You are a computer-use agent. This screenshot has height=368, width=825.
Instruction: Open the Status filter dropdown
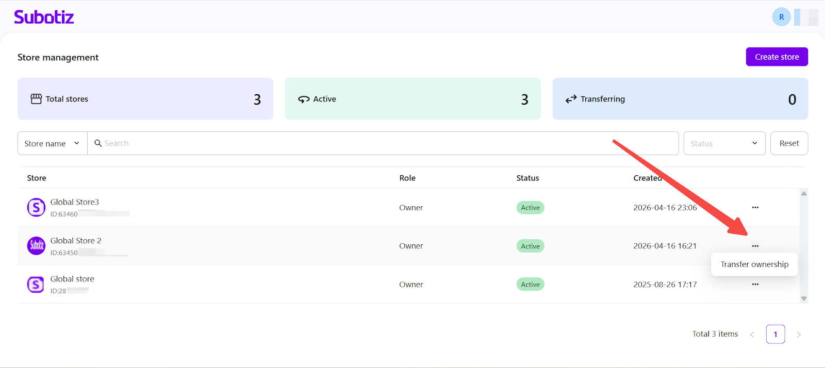pos(724,143)
